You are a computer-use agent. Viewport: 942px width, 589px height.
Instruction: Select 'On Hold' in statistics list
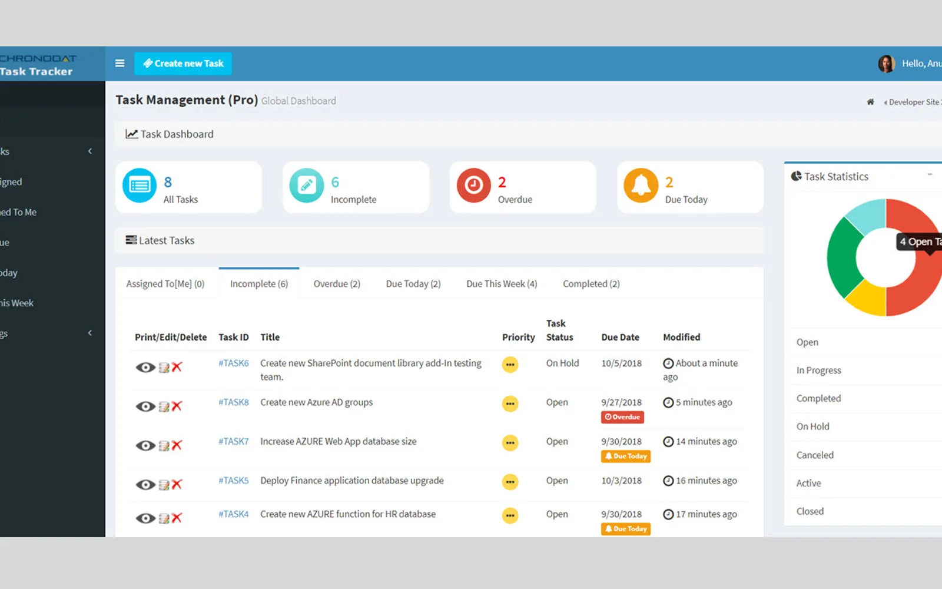tap(813, 426)
